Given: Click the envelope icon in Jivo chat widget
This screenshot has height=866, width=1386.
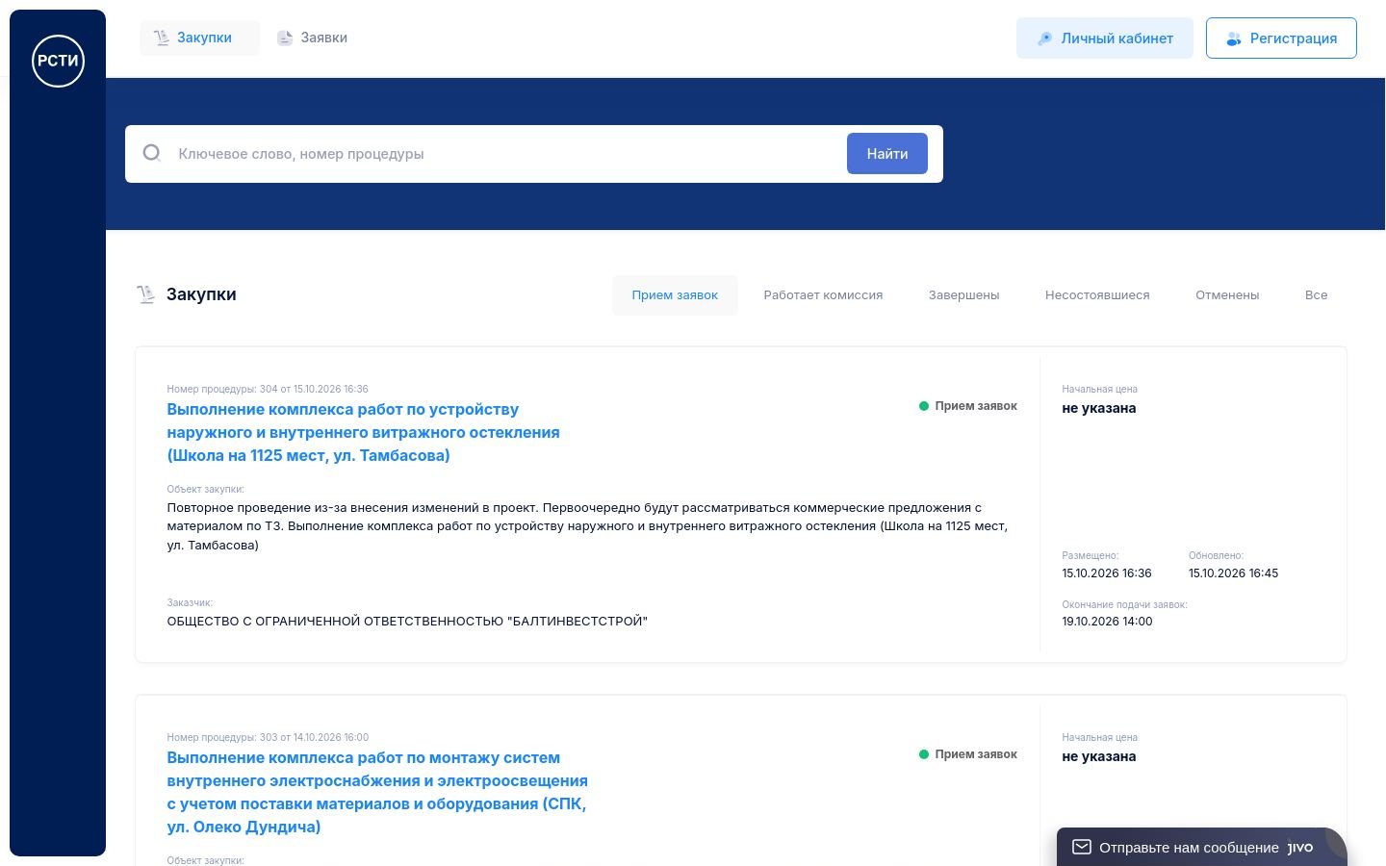Looking at the screenshot, I should (1082, 847).
